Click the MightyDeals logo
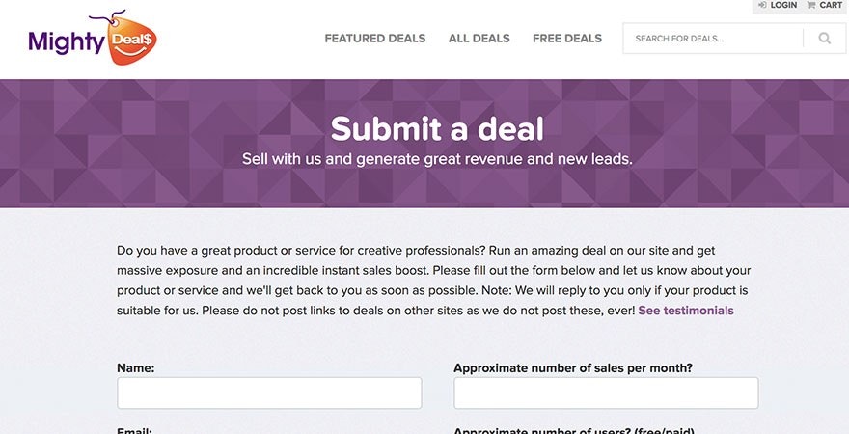Image resolution: width=849 pixels, height=434 pixels. pyautogui.click(x=92, y=39)
